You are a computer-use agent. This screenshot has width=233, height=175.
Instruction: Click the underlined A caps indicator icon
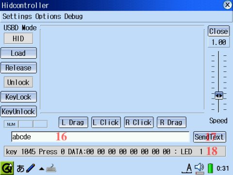click(187, 168)
